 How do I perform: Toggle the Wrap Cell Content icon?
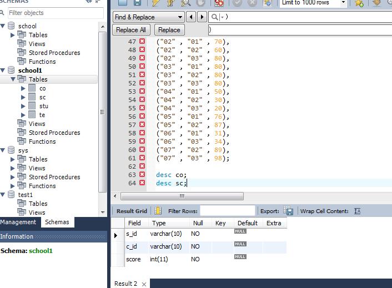pyautogui.click(x=357, y=211)
